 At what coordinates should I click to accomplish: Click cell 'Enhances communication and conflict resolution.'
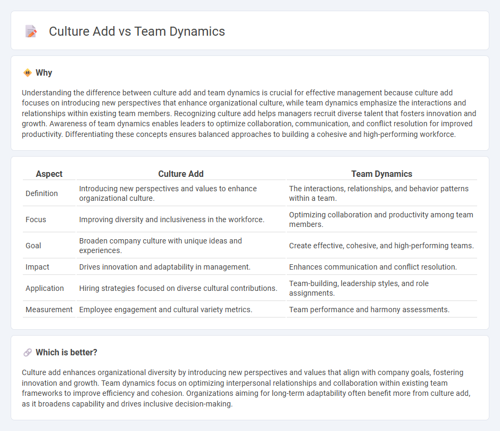pos(382,267)
